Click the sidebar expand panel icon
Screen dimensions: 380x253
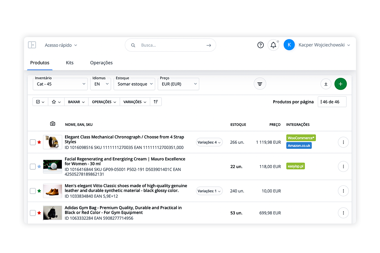(32, 45)
